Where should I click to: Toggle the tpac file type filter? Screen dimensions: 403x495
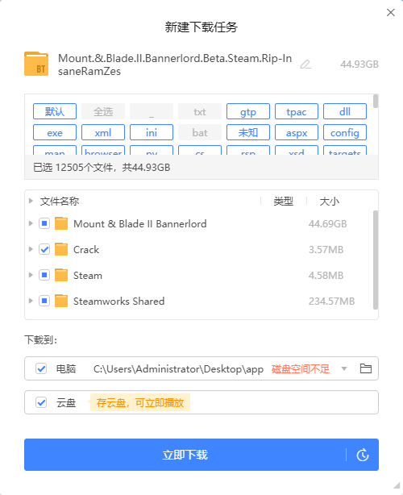coord(297,111)
